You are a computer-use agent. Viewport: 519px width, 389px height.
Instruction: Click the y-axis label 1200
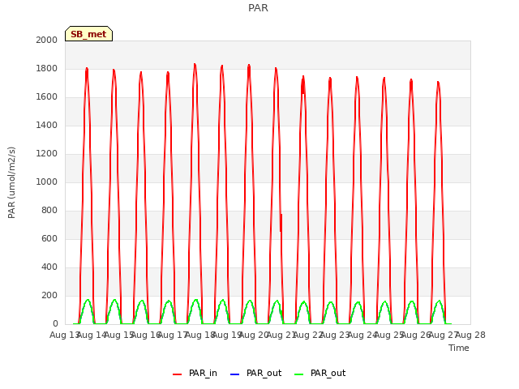(47, 153)
